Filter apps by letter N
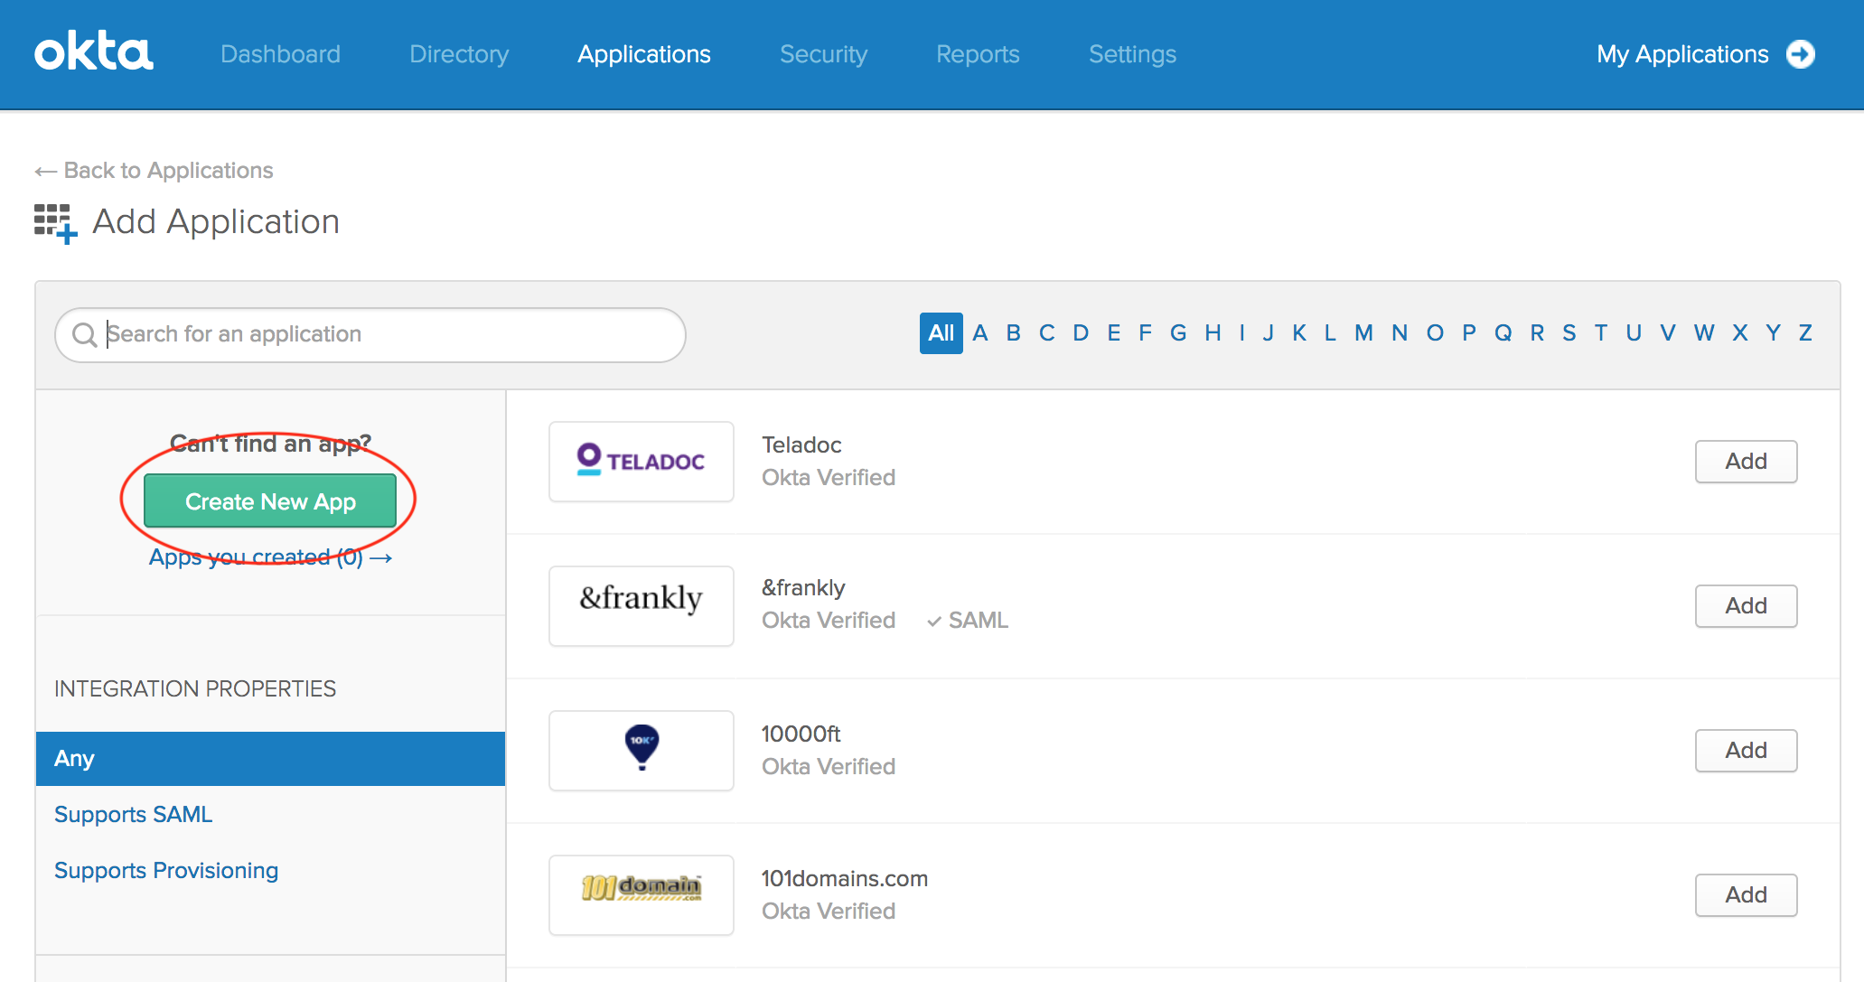Viewport: 1864px width, 982px height. pyautogui.click(x=1400, y=333)
